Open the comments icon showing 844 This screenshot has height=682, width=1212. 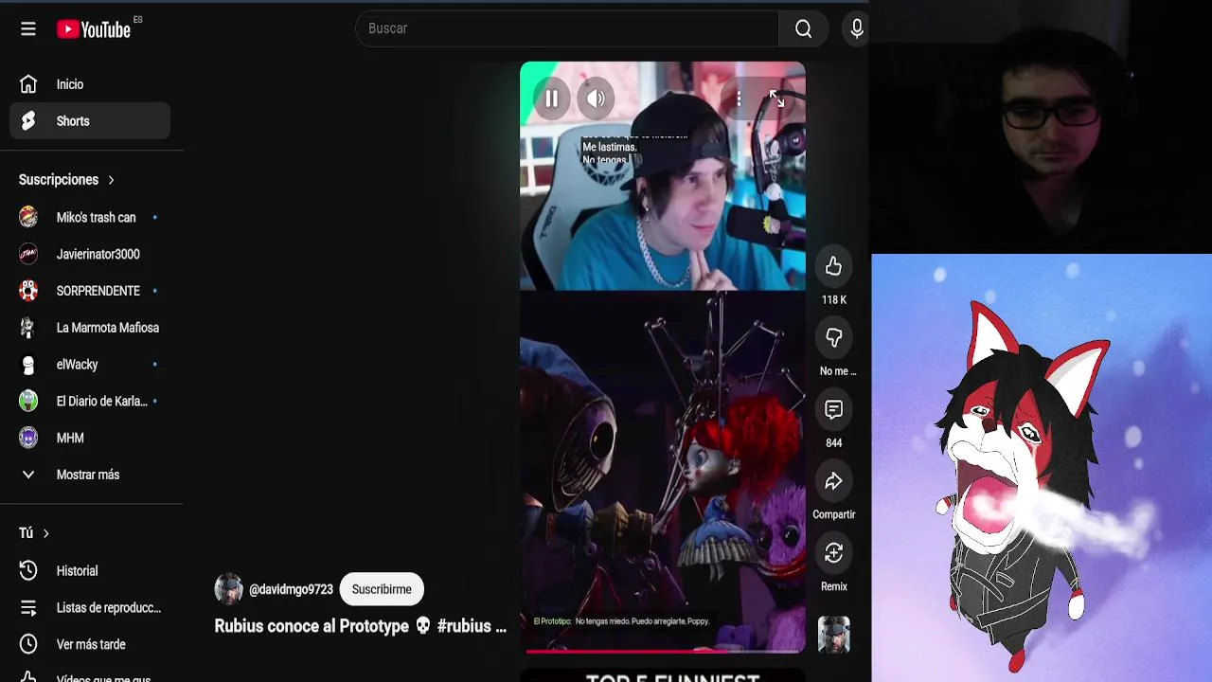pyautogui.click(x=833, y=410)
